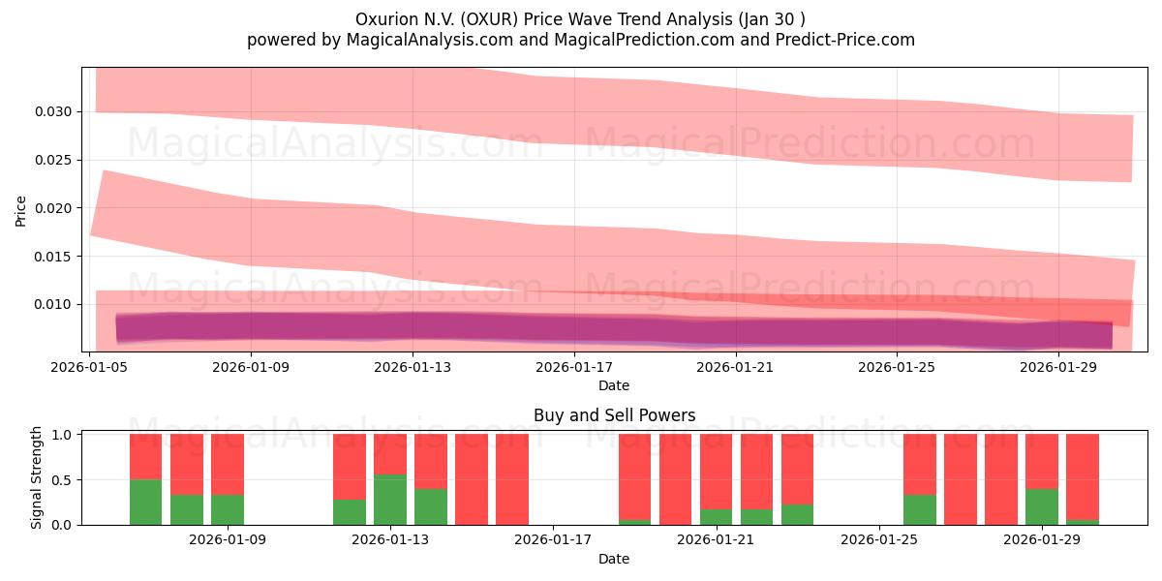Click the 'Buy and Sell Powers' chart title
Viewport: 1162px width, 581px height.
(614, 415)
